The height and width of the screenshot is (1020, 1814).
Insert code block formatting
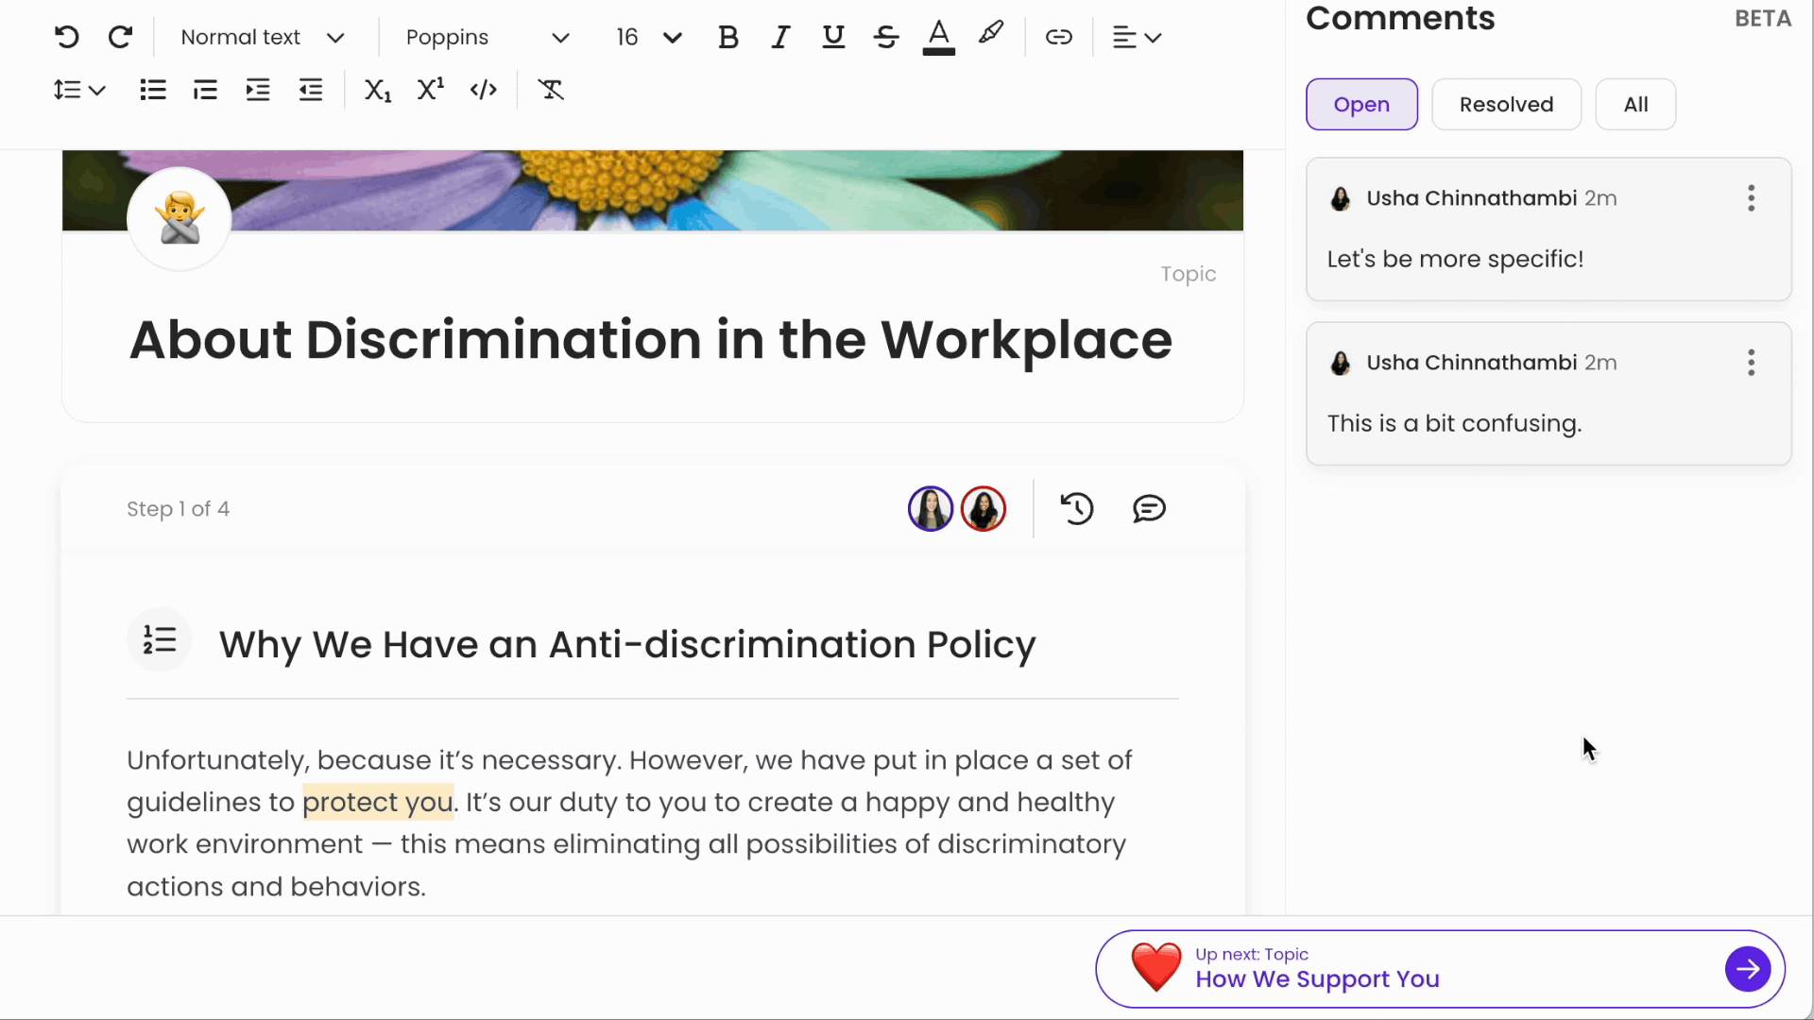tap(484, 90)
